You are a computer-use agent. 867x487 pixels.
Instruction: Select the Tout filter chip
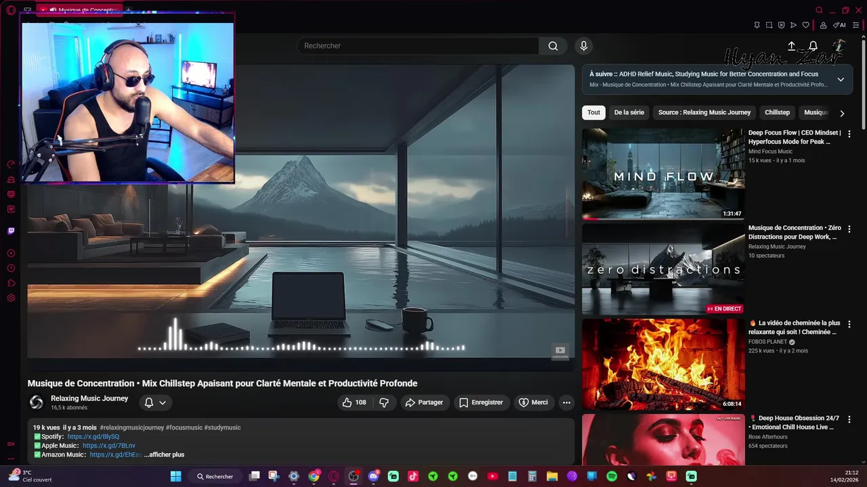594,112
